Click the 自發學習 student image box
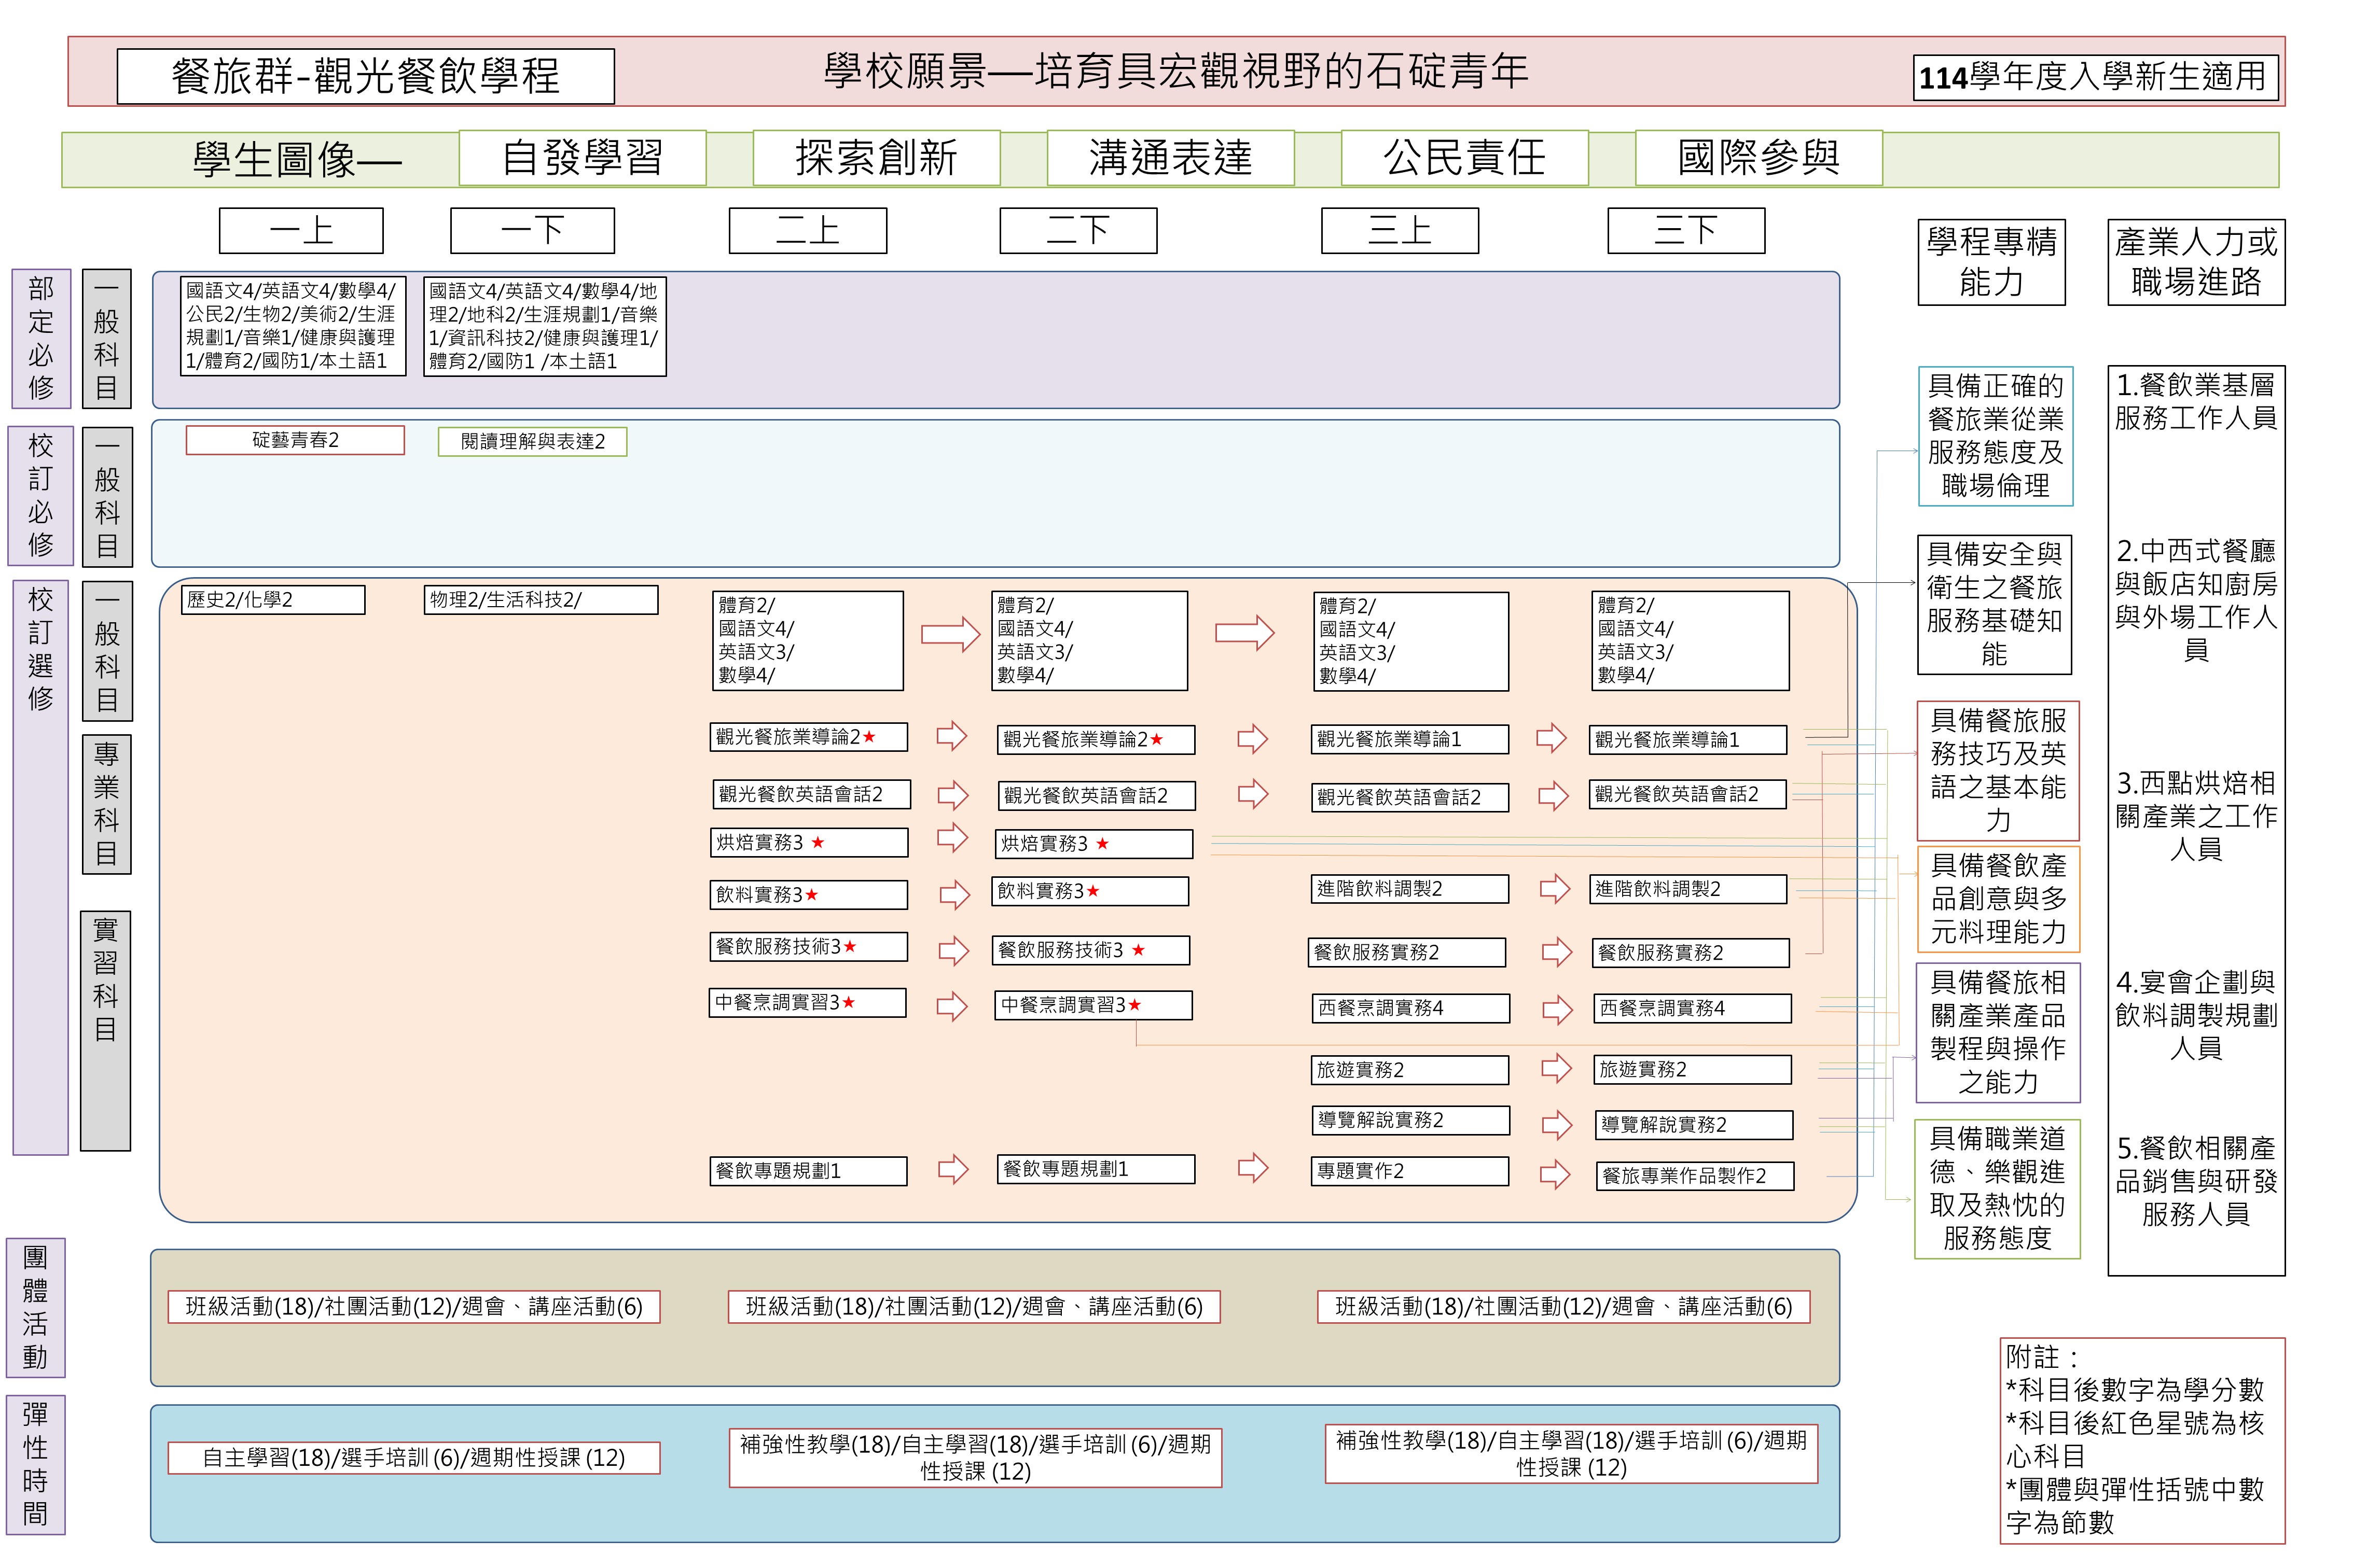The height and width of the screenshot is (1568, 2353). pyautogui.click(x=582, y=158)
